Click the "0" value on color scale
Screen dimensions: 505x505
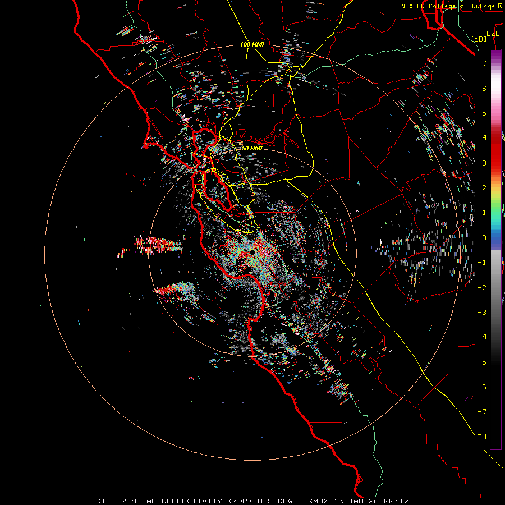(x=484, y=238)
